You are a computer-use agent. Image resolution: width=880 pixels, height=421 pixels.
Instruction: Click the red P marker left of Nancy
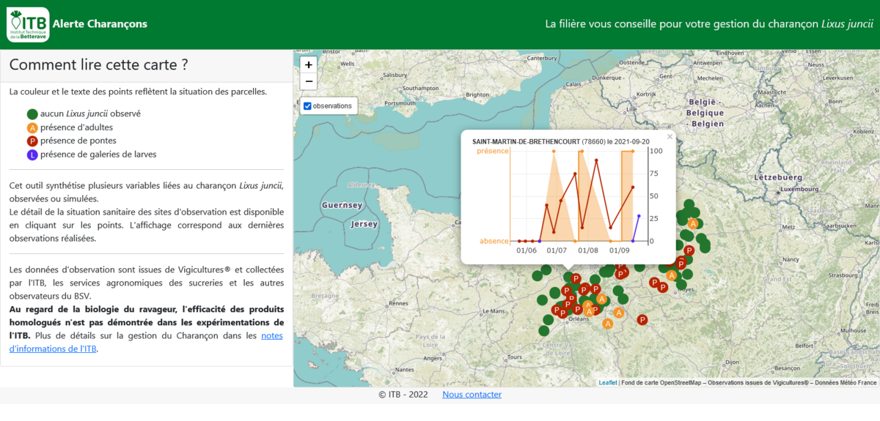[x=689, y=250]
